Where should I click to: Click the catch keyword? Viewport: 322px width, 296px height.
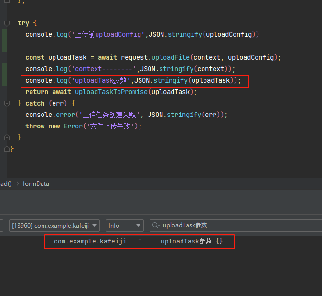[x=35, y=103]
